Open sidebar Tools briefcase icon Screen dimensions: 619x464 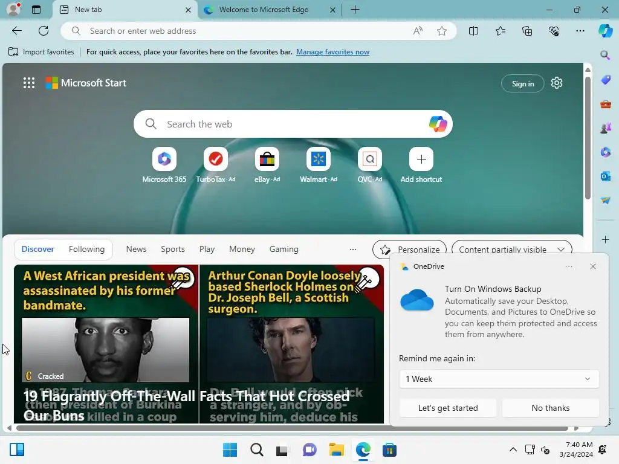[x=606, y=104]
